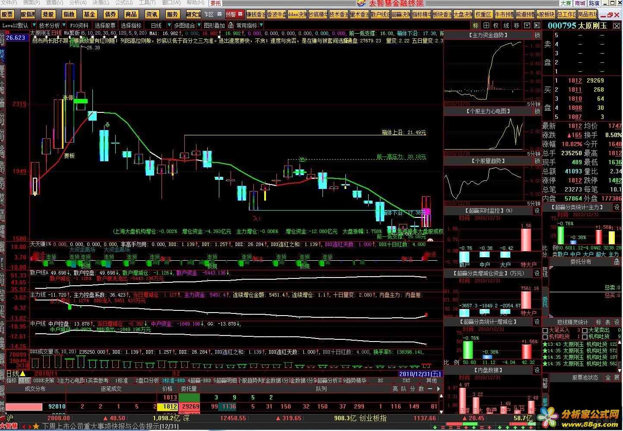Open settings 设 for 超赢分类统计-增减仓 panel
The height and width of the screenshot is (431, 623).
click(x=537, y=322)
